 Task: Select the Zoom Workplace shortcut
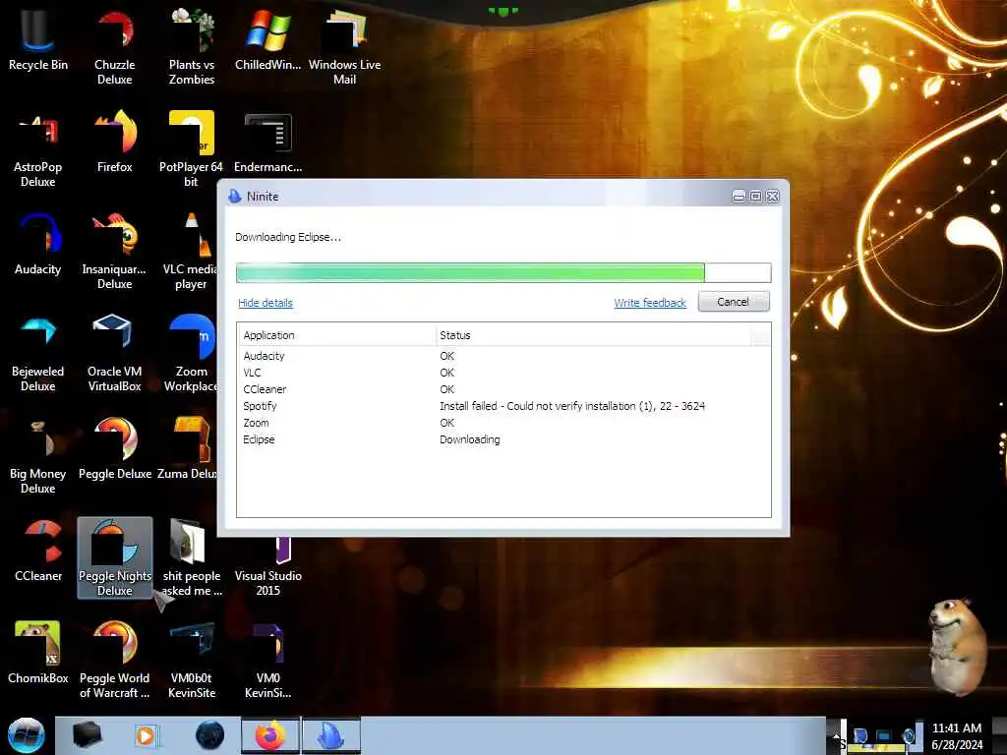(191, 353)
